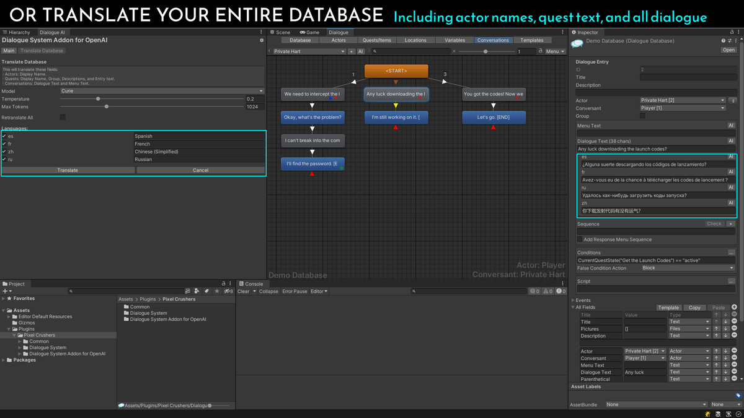Image resolution: width=744 pixels, height=418 pixels.
Task: Click the AI button next to ru translation
Action: 731,188
